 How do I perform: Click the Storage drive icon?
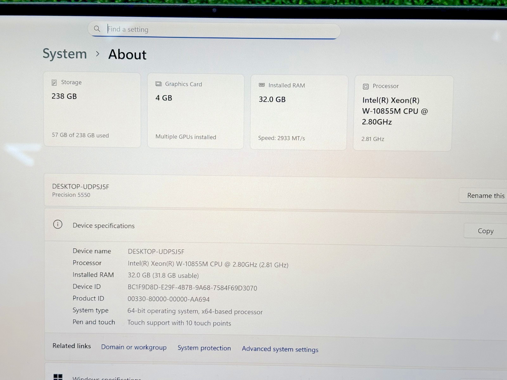[x=54, y=82]
